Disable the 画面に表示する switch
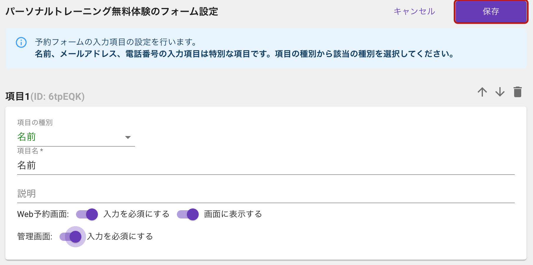 (188, 214)
